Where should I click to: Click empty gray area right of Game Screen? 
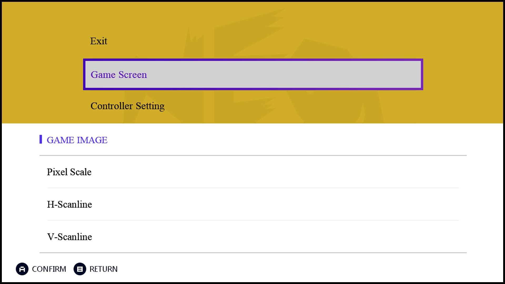coord(289,75)
